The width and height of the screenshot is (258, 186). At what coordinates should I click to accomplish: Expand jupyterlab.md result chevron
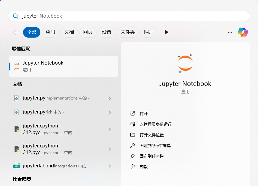[110, 166]
